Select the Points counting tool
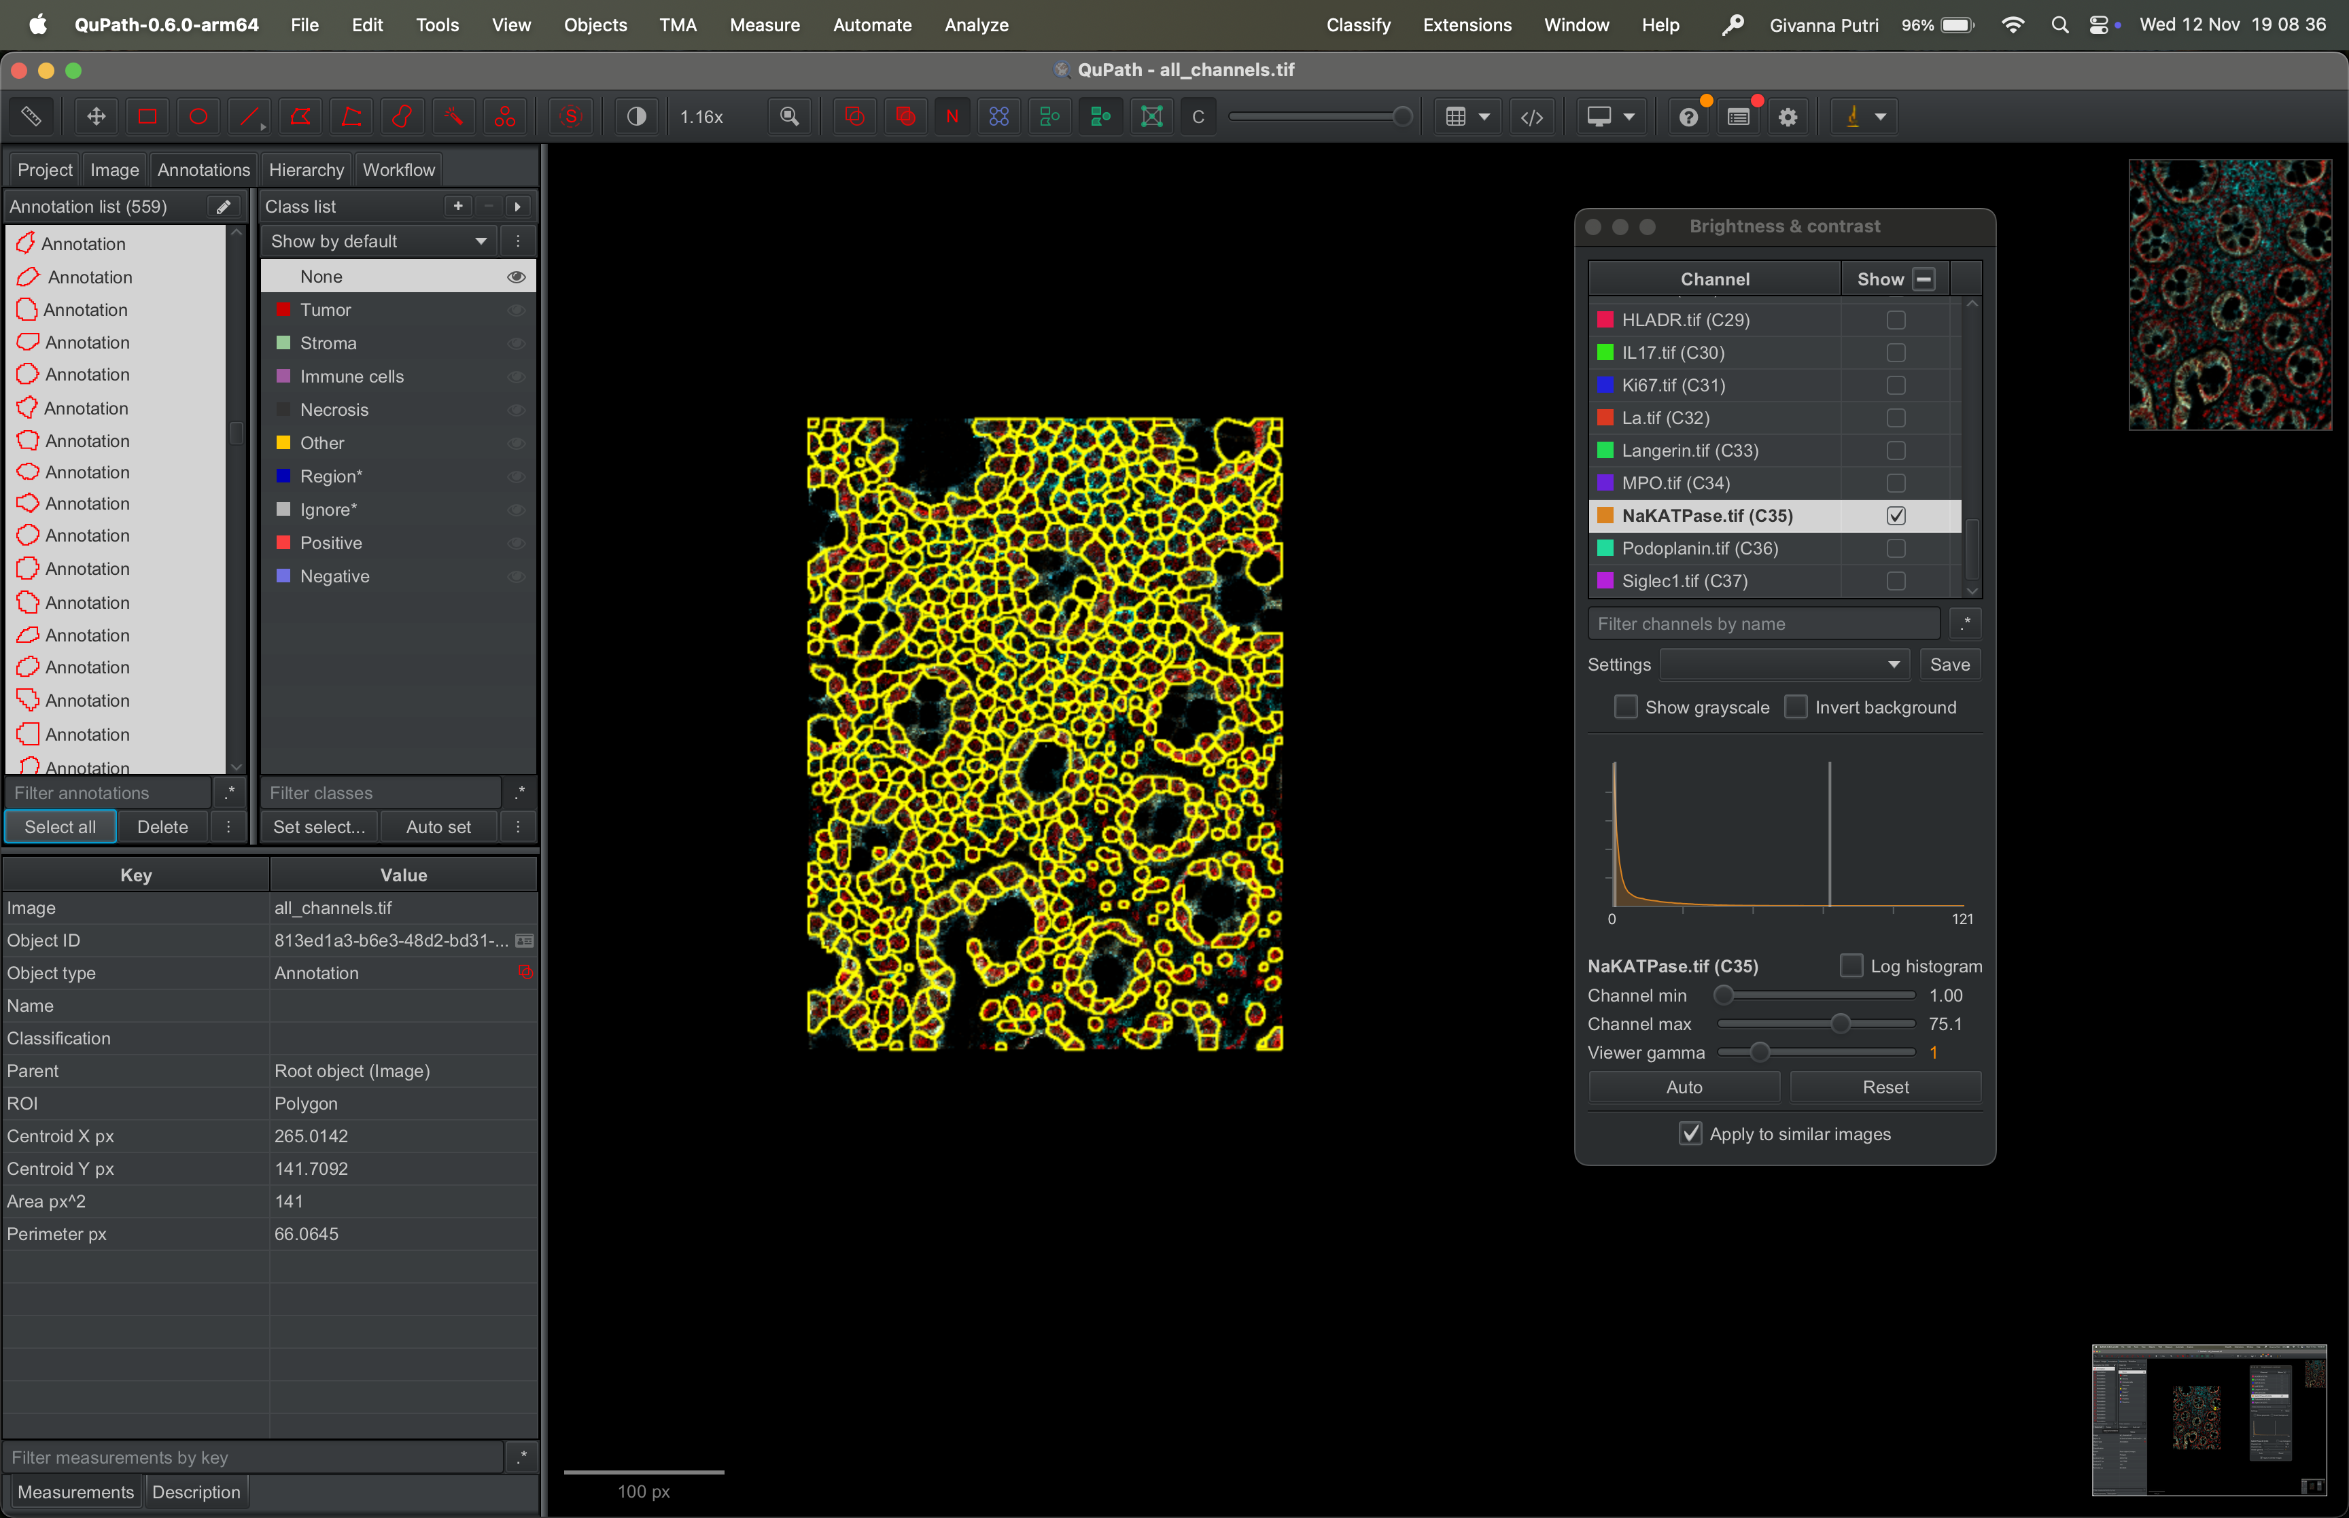This screenshot has width=2349, height=1518. coord(505,116)
